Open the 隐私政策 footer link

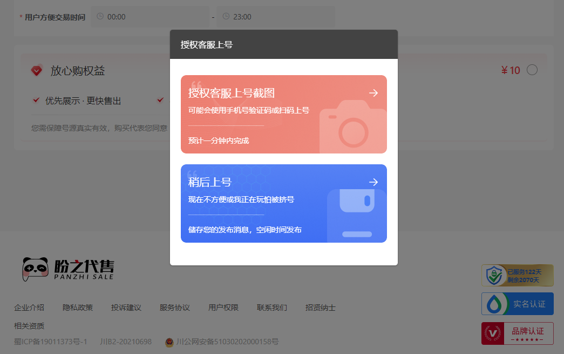coord(78,308)
